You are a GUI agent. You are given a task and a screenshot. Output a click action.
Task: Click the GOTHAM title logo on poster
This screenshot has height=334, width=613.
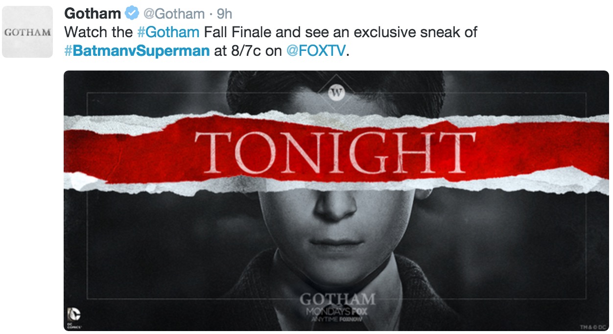click(x=337, y=299)
